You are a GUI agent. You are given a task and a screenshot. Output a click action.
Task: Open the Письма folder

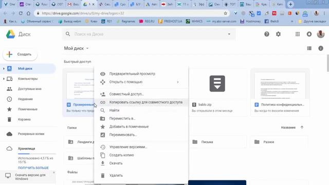217,142
